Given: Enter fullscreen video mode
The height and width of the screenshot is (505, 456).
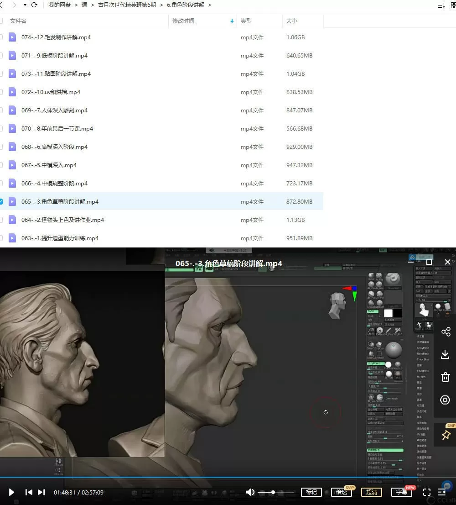Looking at the screenshot, I should tap(427, 492).
